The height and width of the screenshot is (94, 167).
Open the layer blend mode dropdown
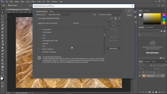pyautogui.click(x=146, y=69)
